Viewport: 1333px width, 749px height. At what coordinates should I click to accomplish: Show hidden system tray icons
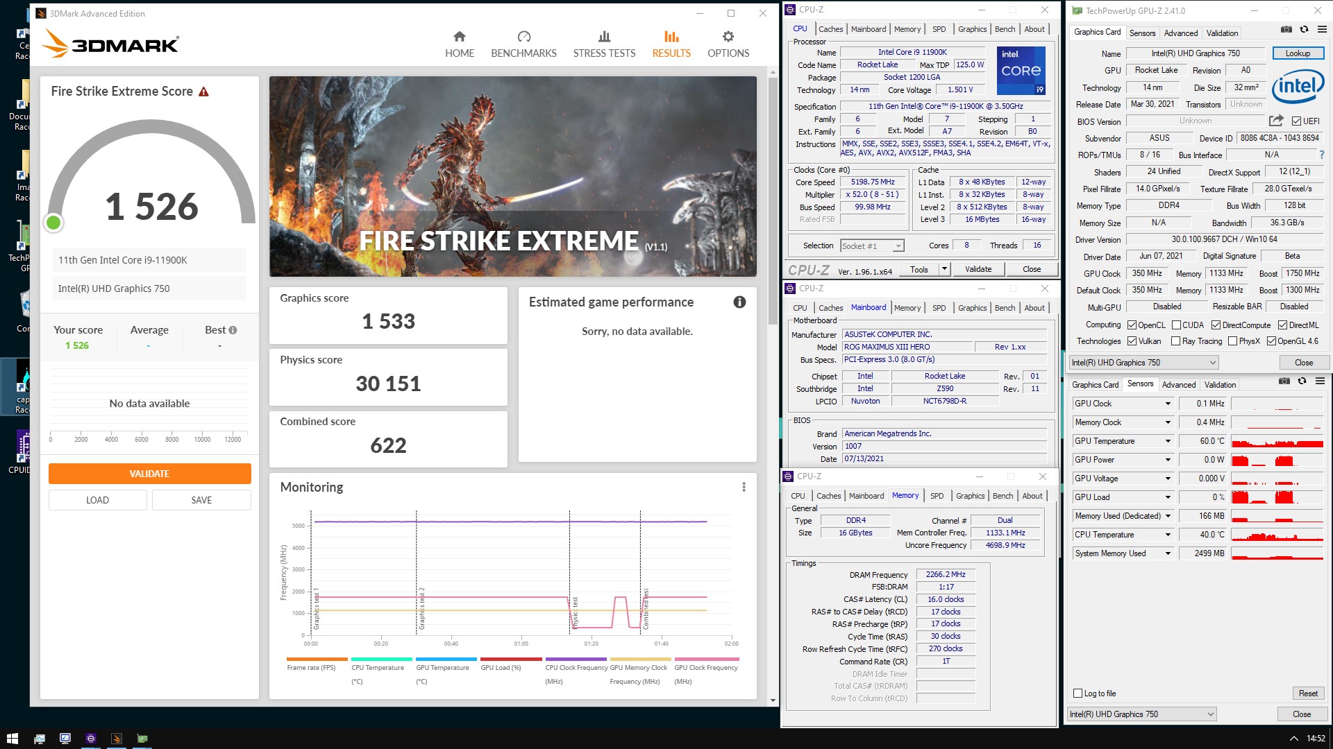click(x=1293, y=739)
